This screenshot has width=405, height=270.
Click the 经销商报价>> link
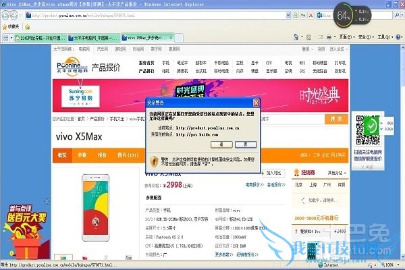[x=247, y=254]
